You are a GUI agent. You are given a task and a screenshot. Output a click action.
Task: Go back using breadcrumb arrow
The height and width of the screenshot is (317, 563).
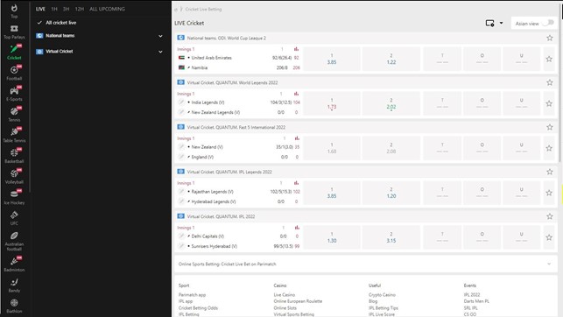click(x=176, y=10)
